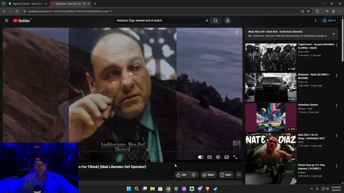Image resolution: width=344 pixels, height=193 pixels.
Task: Open more actions below the video
Action: click(239, 175)
